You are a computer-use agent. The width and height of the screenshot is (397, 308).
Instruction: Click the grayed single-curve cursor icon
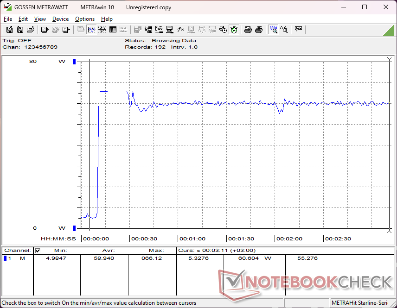[202, 30]
